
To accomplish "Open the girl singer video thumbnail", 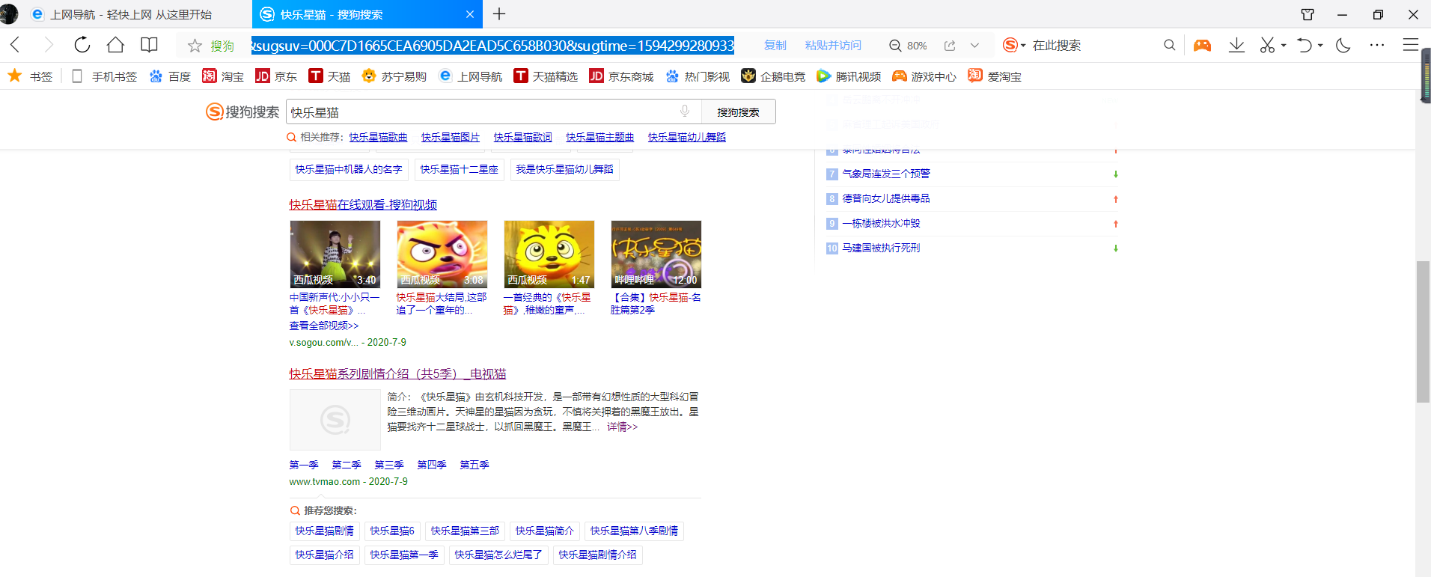I will tap(335, 254).
